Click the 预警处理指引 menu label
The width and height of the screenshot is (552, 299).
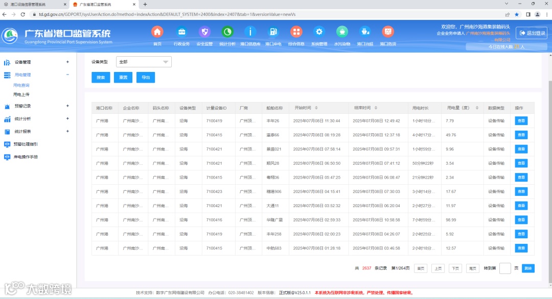click(x=26, y=144)
